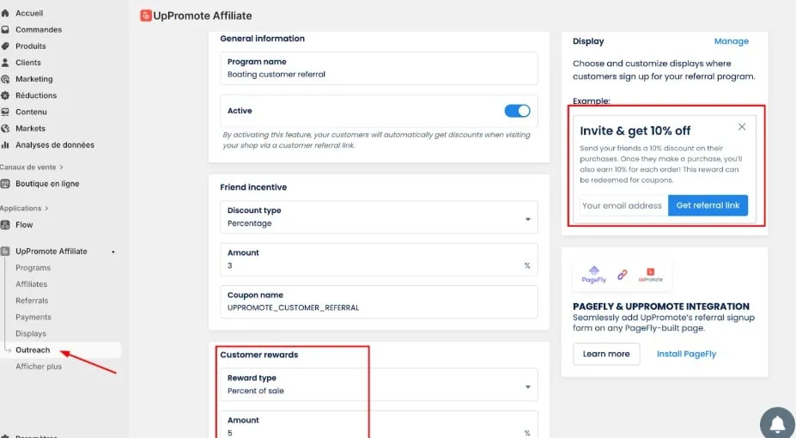Click the Contenu icon in sidebar
This screenshot has height=438, width=796.
[x=5, y=113]
